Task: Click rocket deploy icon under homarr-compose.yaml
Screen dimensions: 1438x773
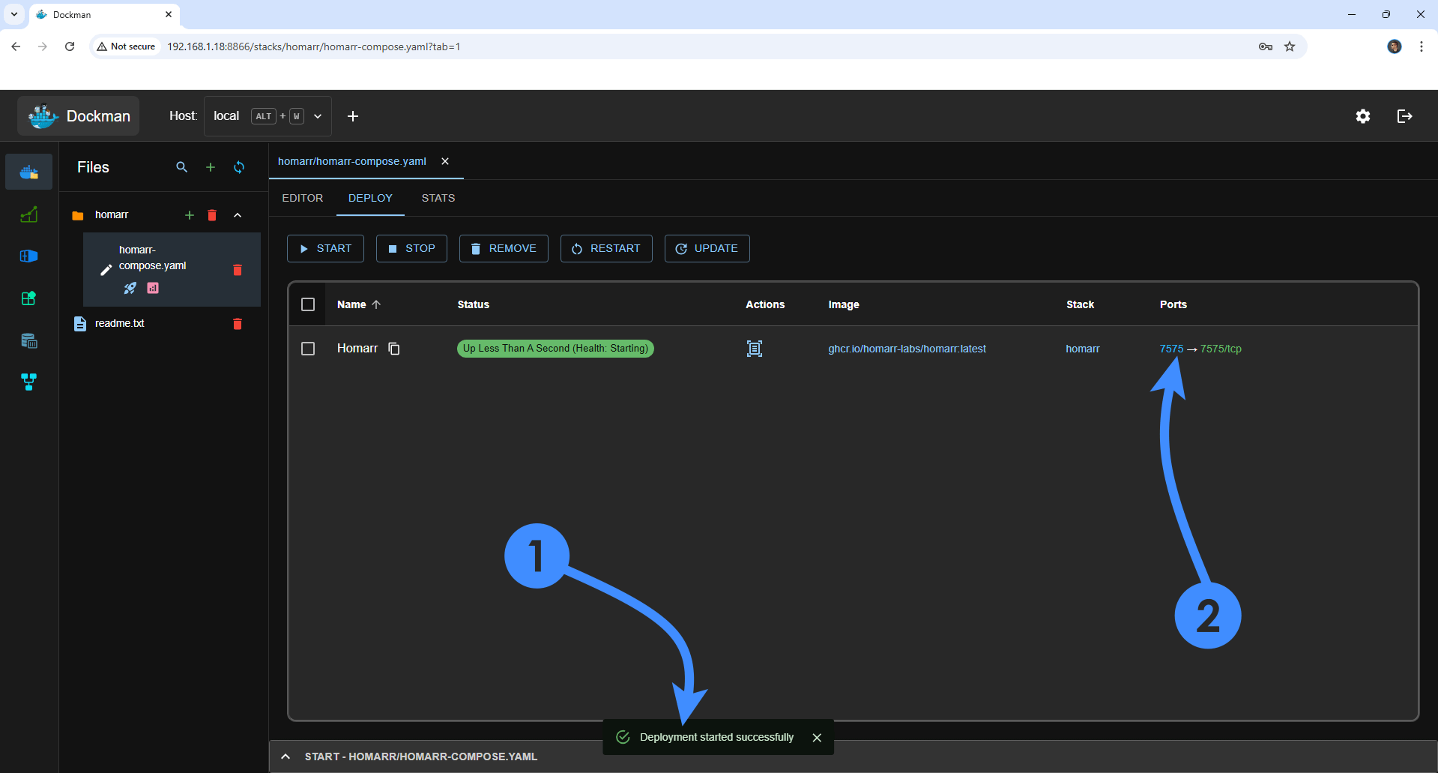Action: pyautogui.click(x=130, y=288)
